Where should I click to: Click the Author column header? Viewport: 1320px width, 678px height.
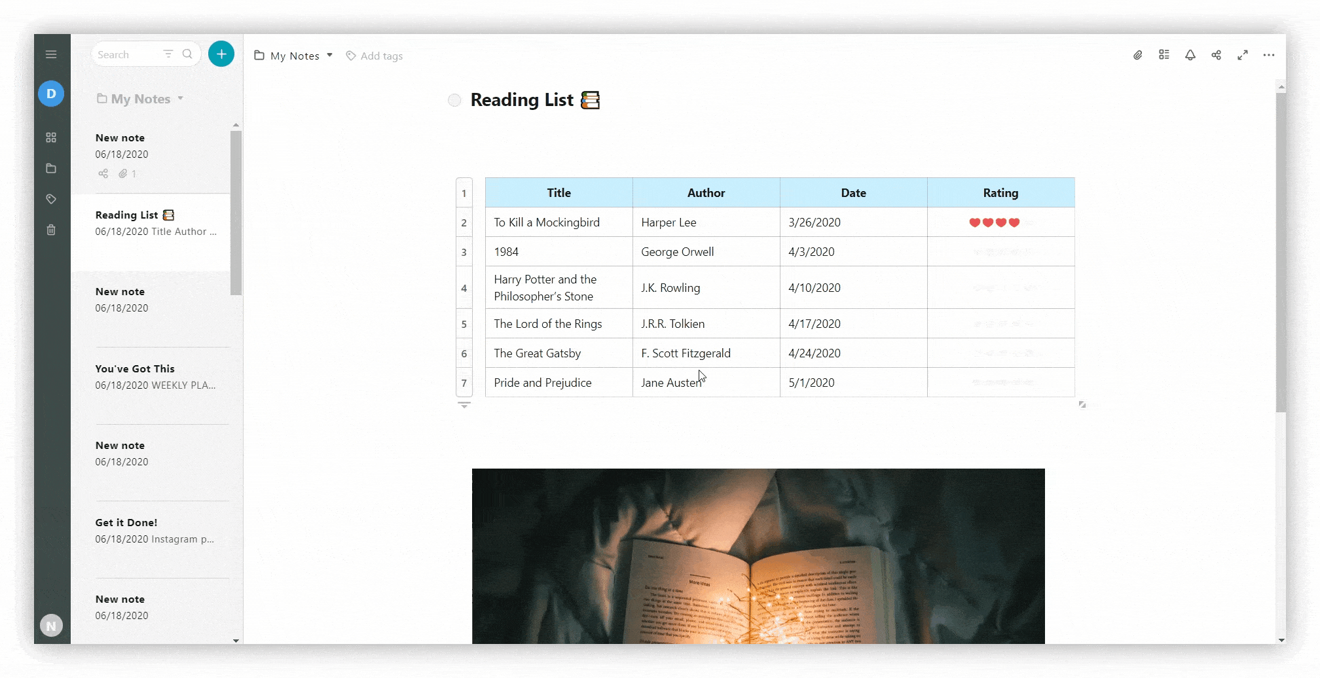[706, 193]
